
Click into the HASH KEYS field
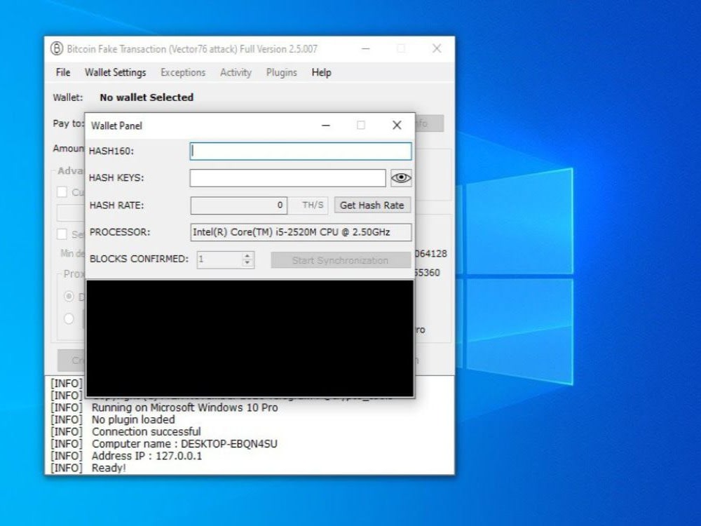coord(287,178)
